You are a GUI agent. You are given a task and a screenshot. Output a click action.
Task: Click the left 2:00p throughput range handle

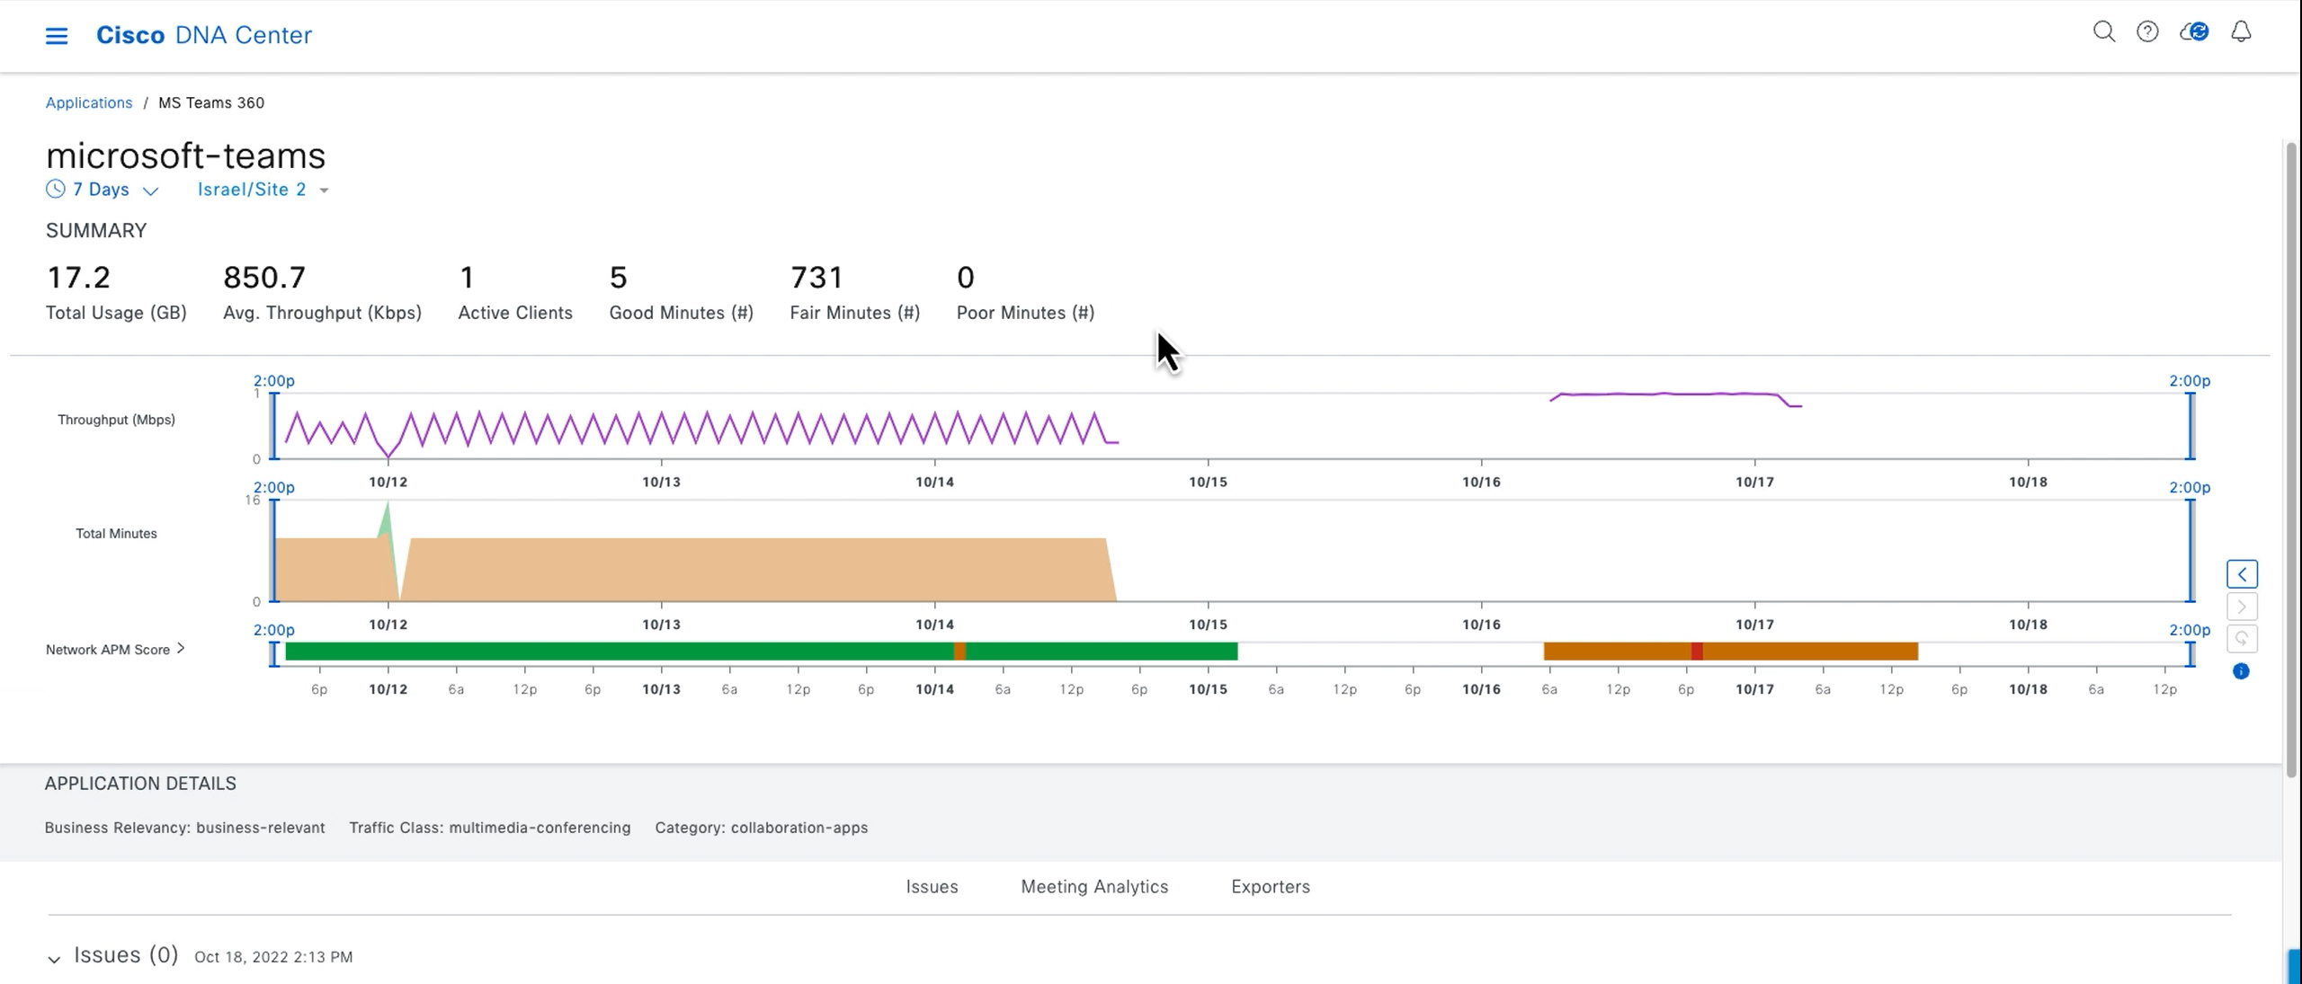click(x=274, y=426)
